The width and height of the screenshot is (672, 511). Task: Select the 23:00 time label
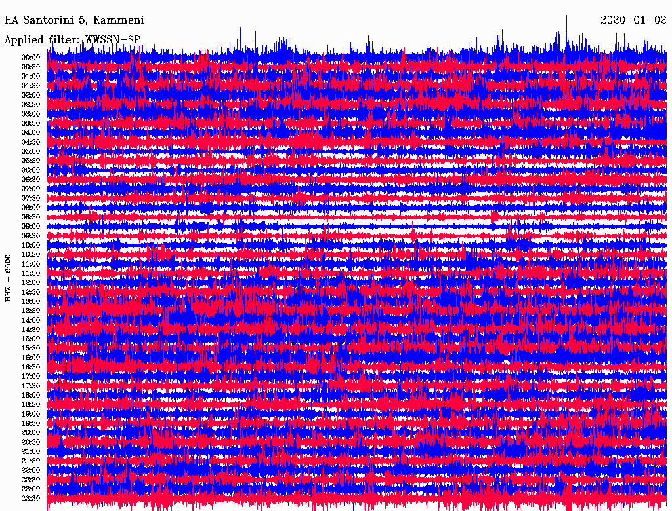(31, 489)
